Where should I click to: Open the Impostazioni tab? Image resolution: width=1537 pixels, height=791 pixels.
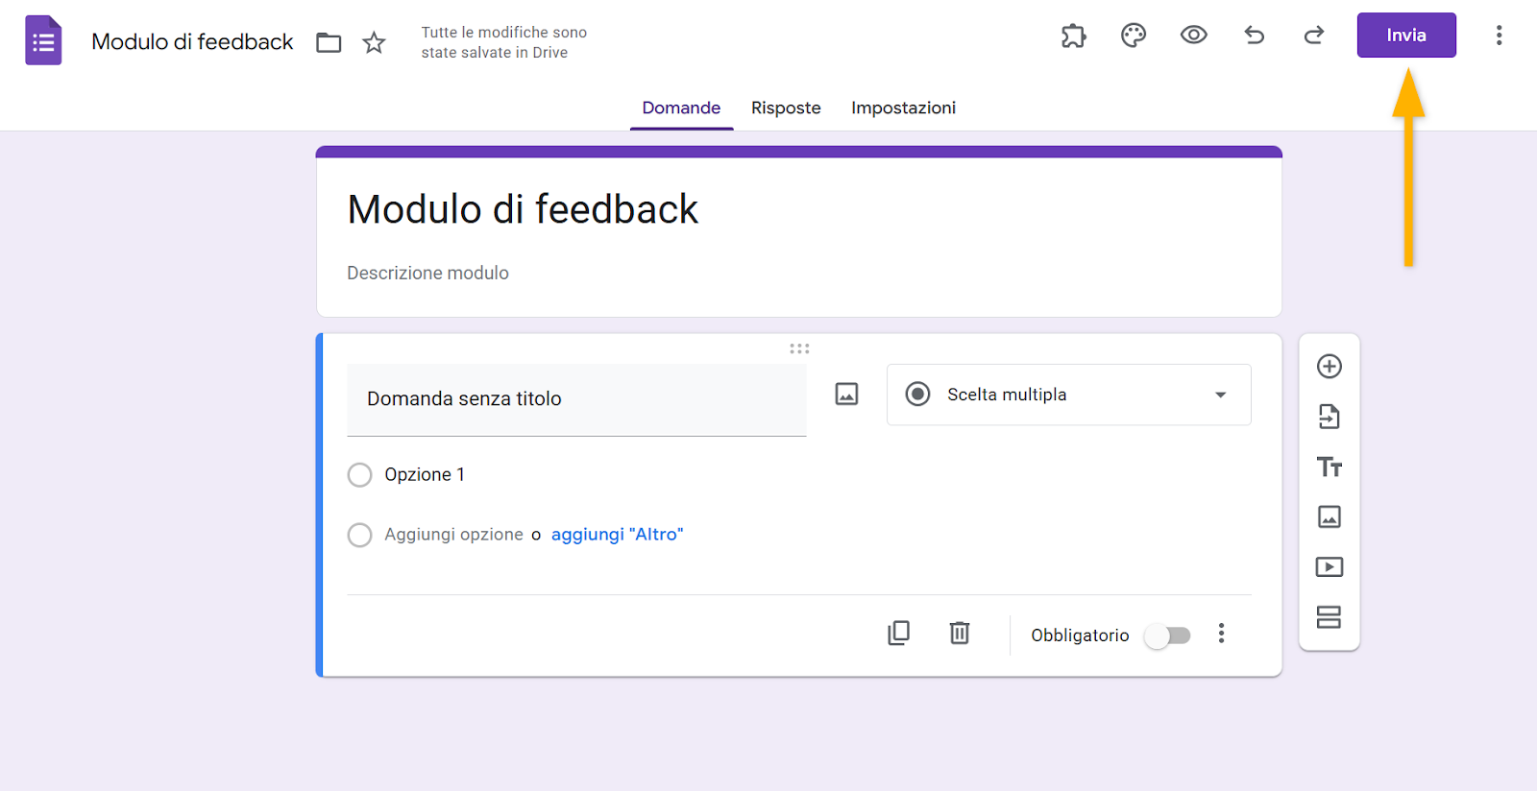tap(903, 108)
